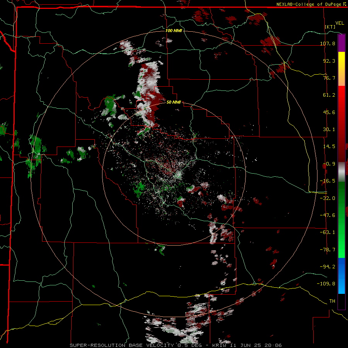Click the 76.7 velocity scale value
The height and width of the screenshot is (348, 348).
329,78
